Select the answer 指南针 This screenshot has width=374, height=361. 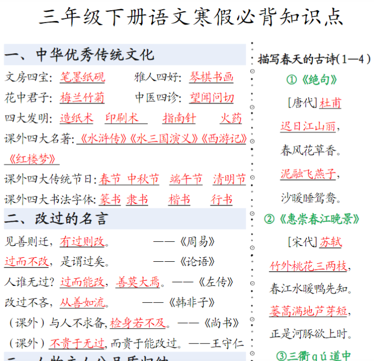click(179, 118)
